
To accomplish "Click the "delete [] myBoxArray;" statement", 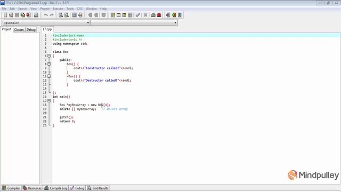I will (78, 109).
